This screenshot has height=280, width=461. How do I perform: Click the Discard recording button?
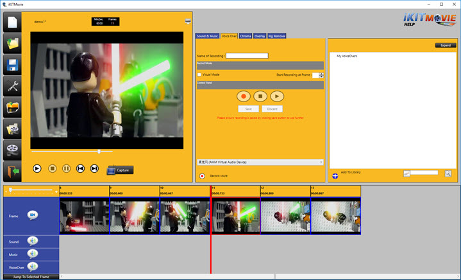272,109
